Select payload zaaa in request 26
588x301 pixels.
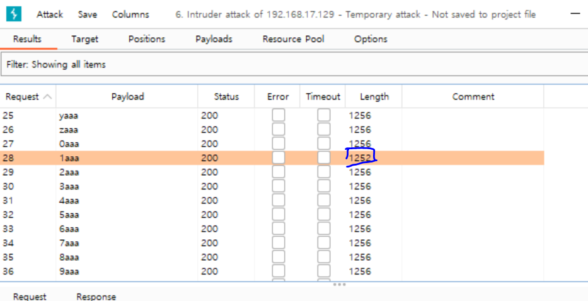coord(68,130)
